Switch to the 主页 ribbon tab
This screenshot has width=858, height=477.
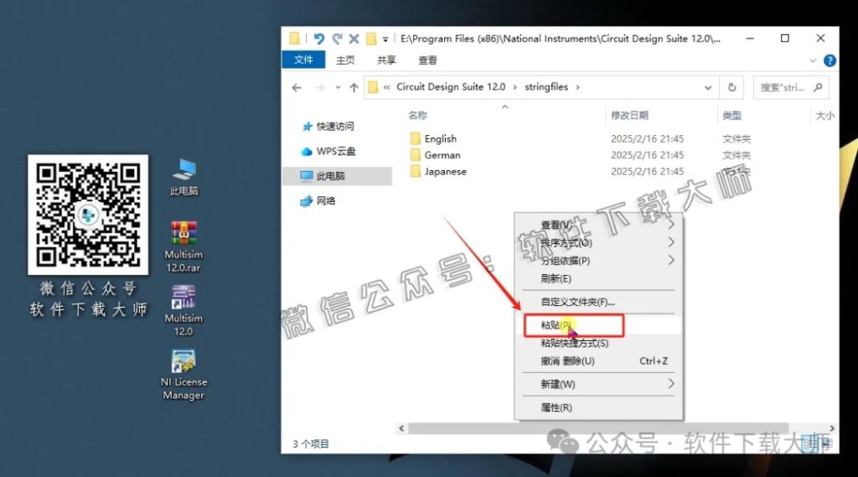click(345, 60)
